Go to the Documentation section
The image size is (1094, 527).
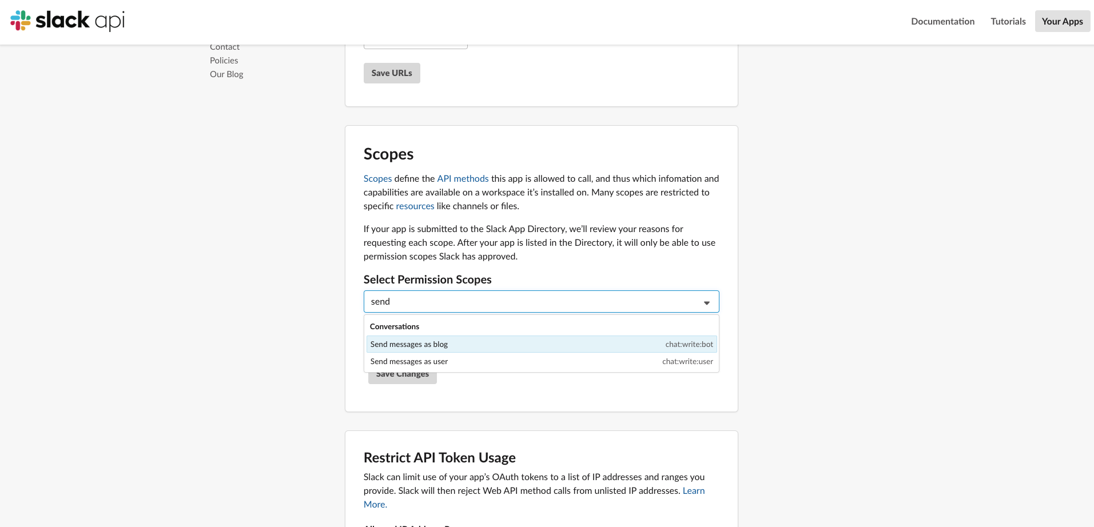[942, 21]
